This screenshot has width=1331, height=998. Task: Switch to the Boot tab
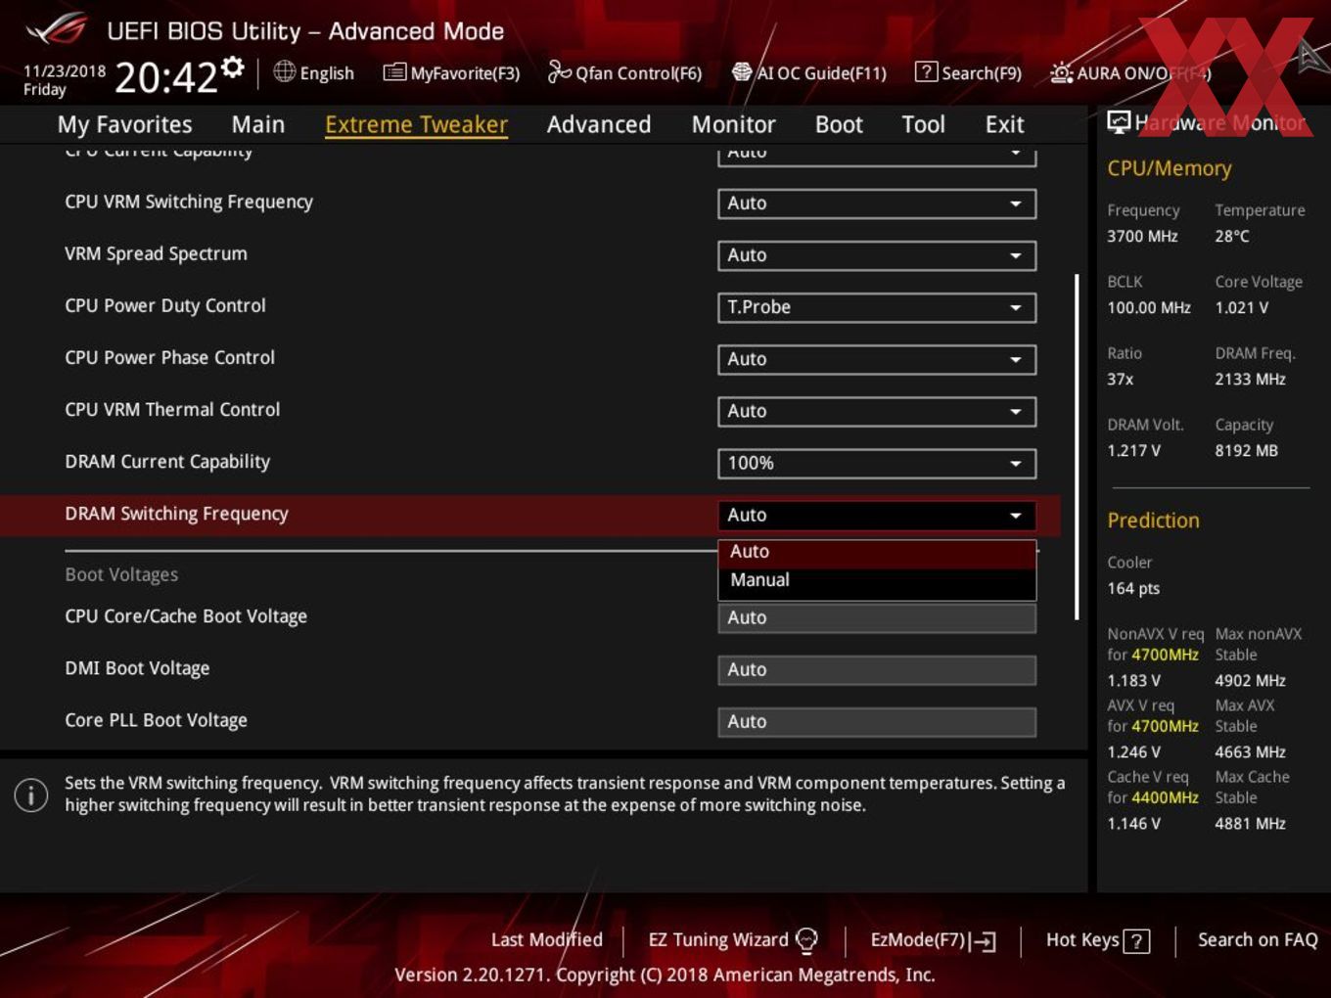coord(839,124)
